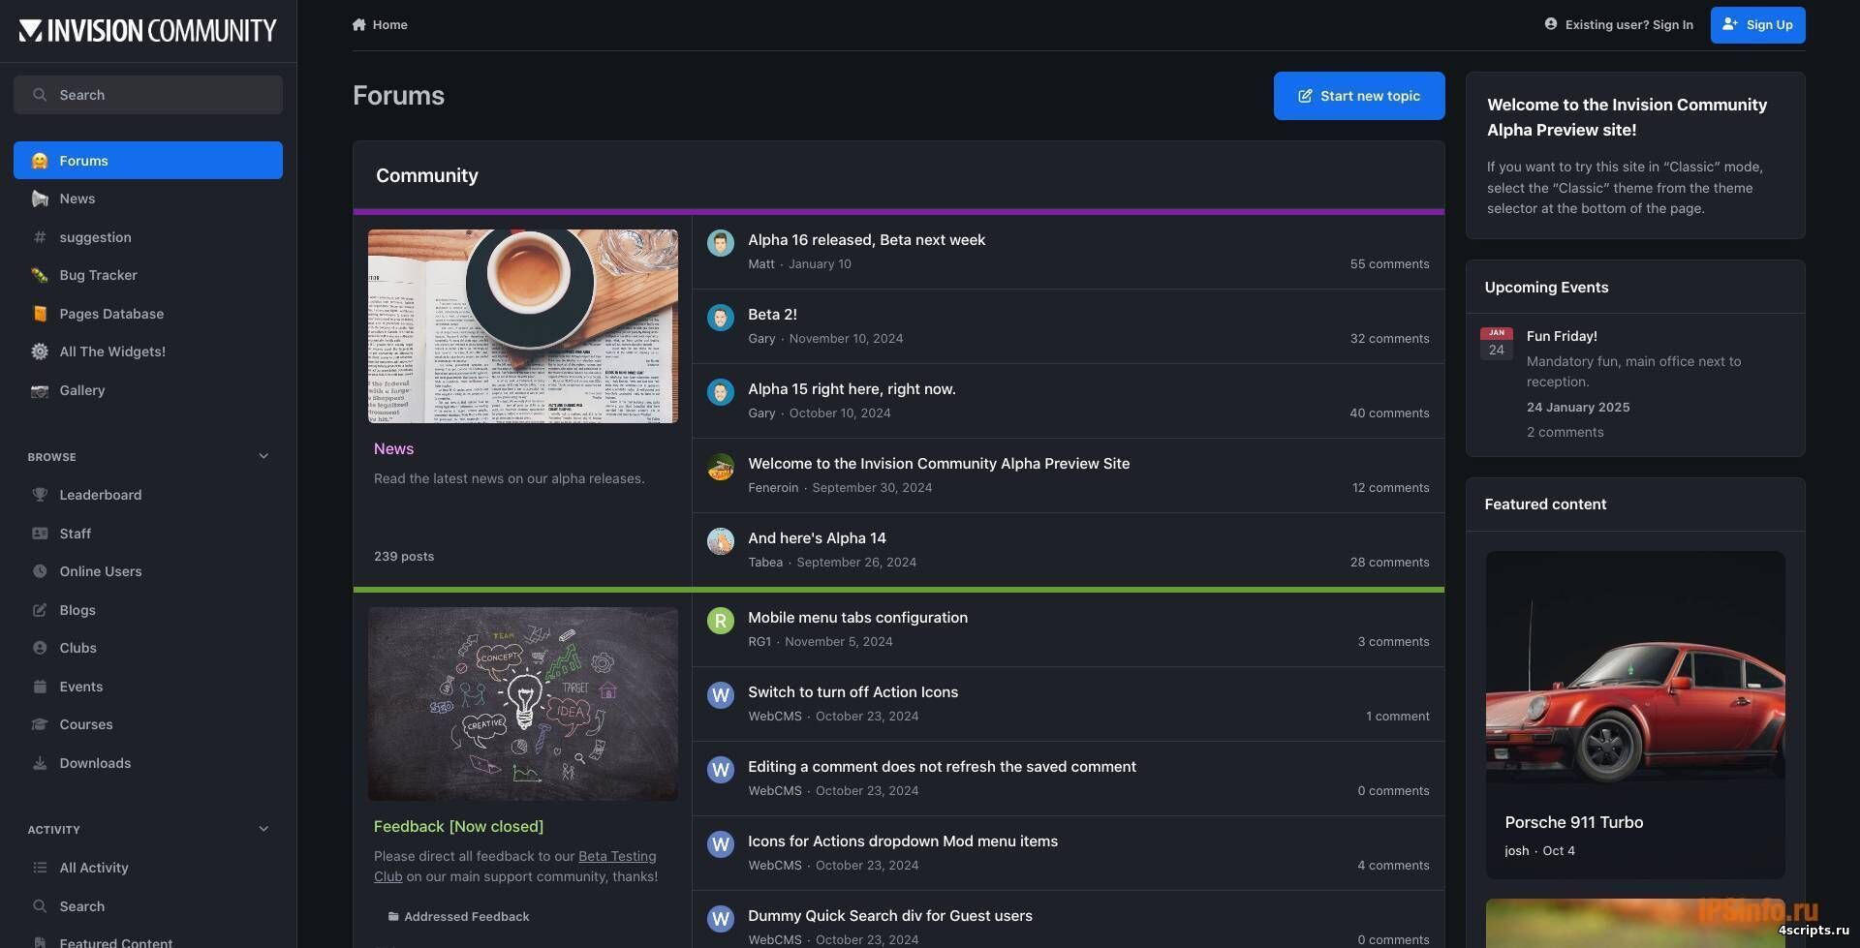Click the Bug Tracker icon in sidebar
1860x948 pixels.
(x=40, y=276)
